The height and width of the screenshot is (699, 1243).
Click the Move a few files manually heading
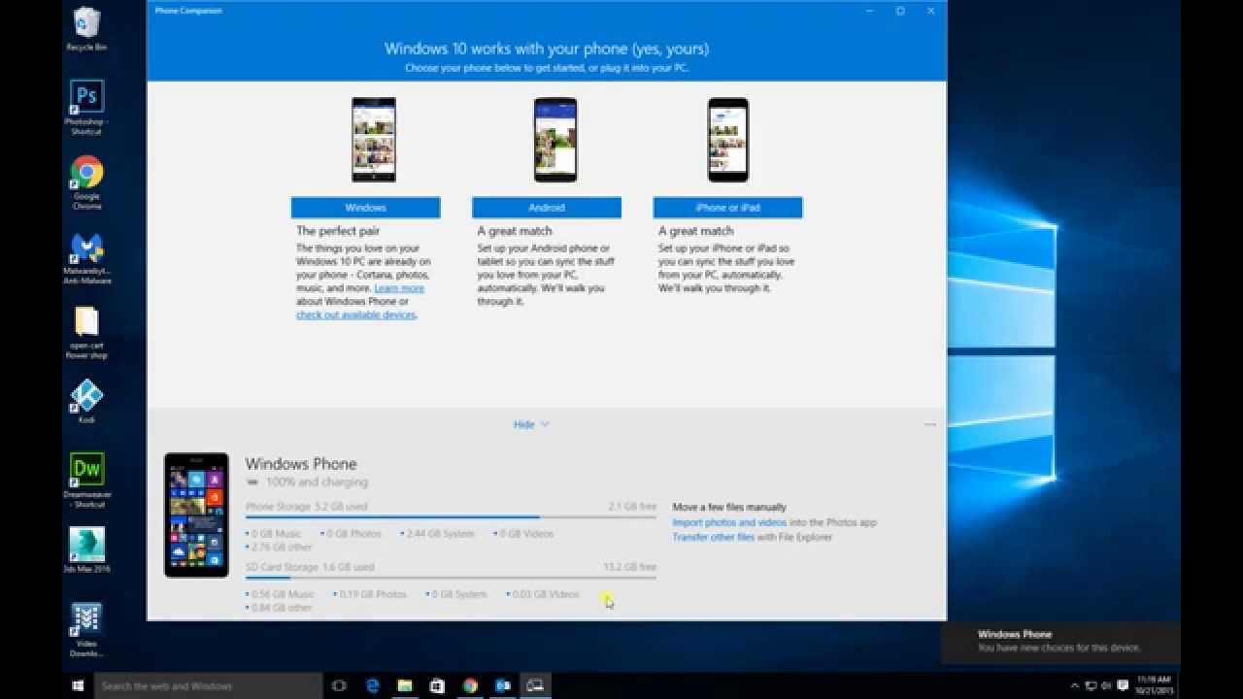tap(729, 507)
